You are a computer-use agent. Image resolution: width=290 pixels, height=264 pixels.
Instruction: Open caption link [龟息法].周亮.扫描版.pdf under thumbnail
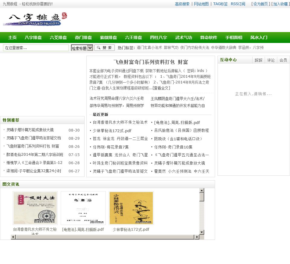[x=83, y=230]
